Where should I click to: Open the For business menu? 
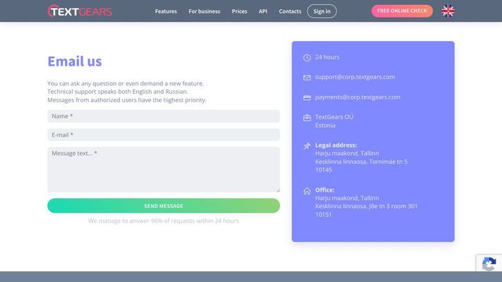pos(204,11)
